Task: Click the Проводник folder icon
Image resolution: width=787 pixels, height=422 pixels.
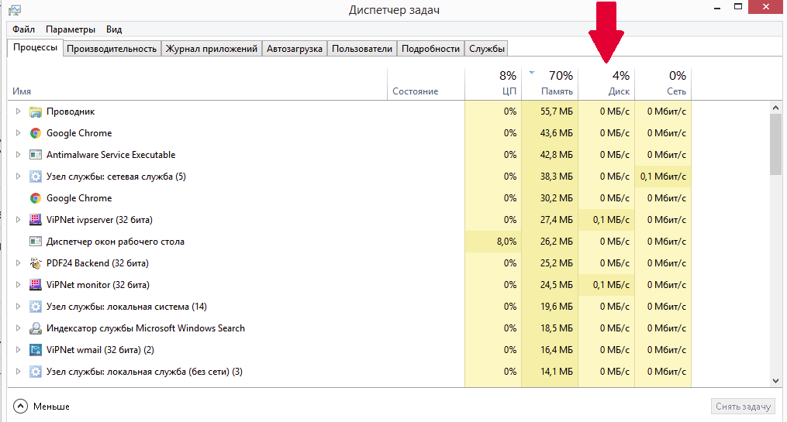Action: tap(35, 112)
